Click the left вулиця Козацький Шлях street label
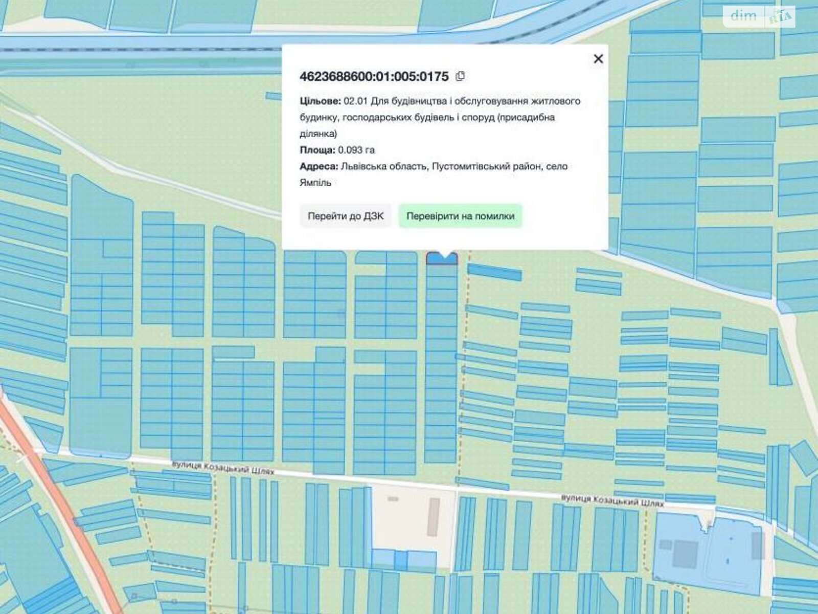 pos(223,467)
